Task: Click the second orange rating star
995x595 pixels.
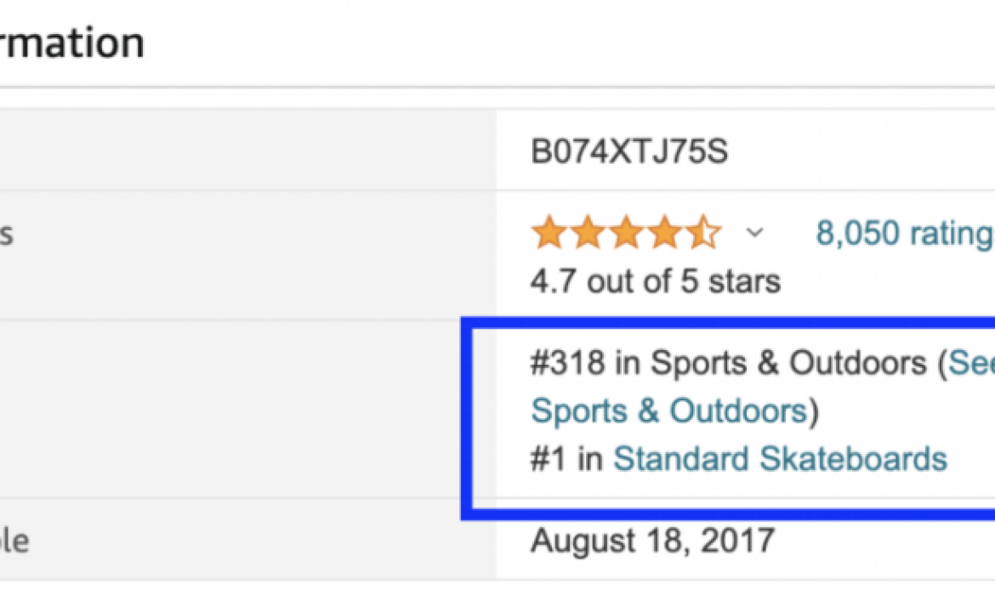Action: click(x=588, y=232)
